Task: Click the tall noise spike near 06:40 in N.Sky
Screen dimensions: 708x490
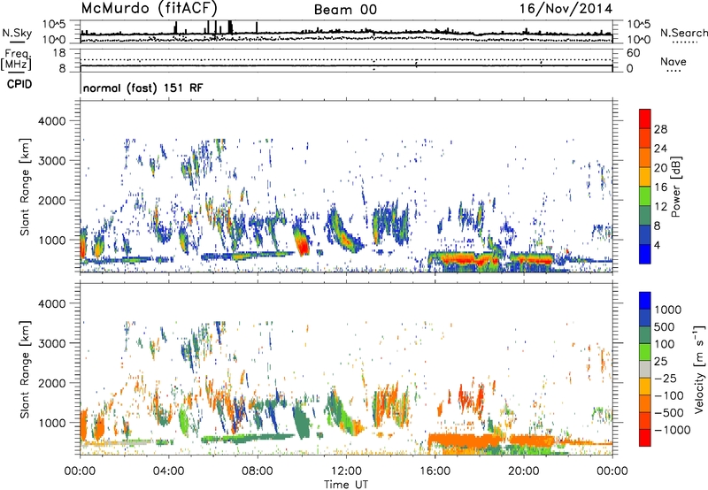Action: (x=230, y=27)
